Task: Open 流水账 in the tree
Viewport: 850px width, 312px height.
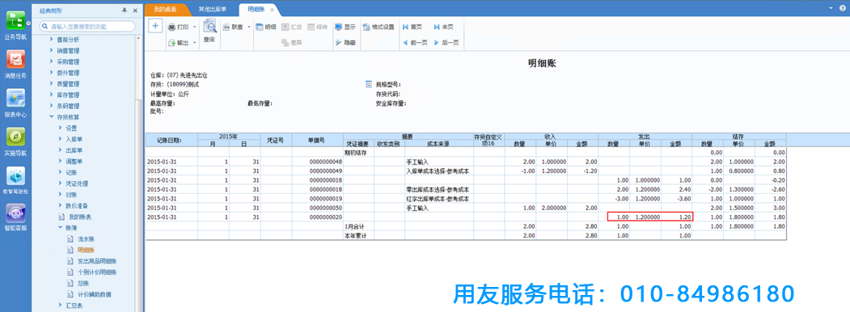Action: pyautogui.click(x=86, y=239)
